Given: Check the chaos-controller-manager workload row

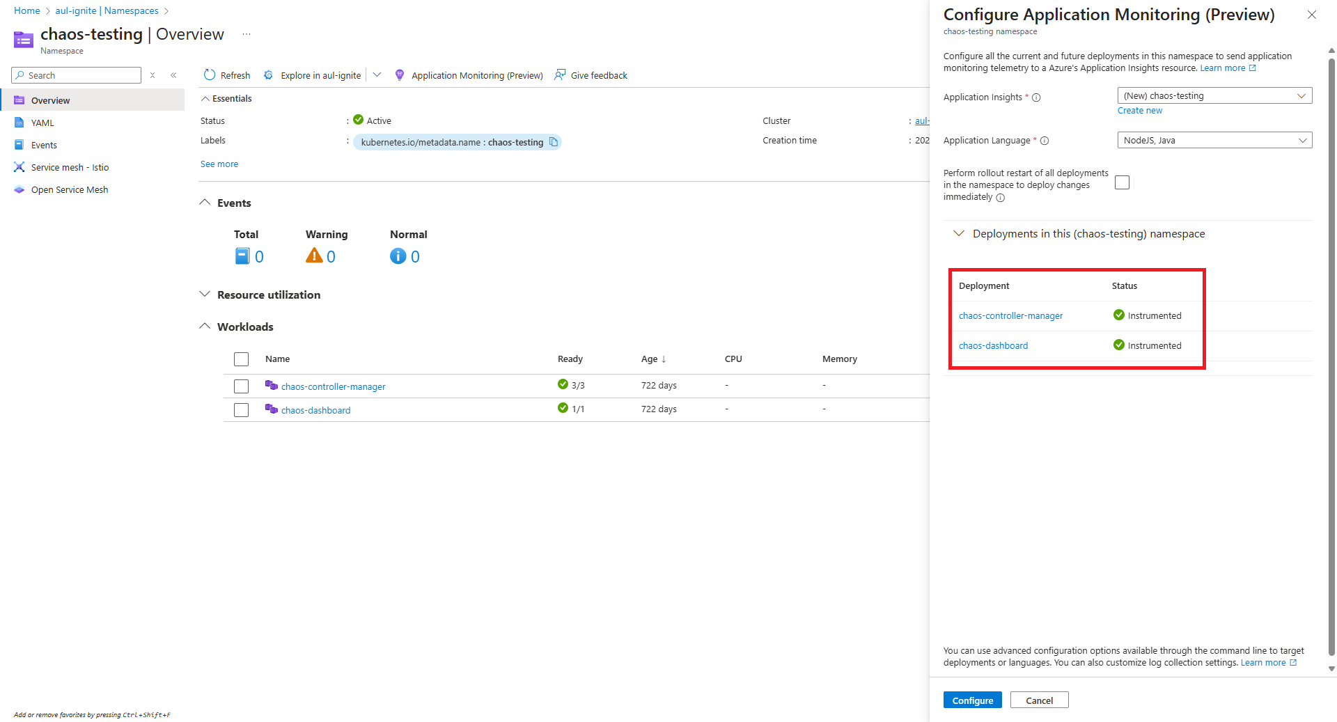Looking at the screenshot, I should pos(242,386).
